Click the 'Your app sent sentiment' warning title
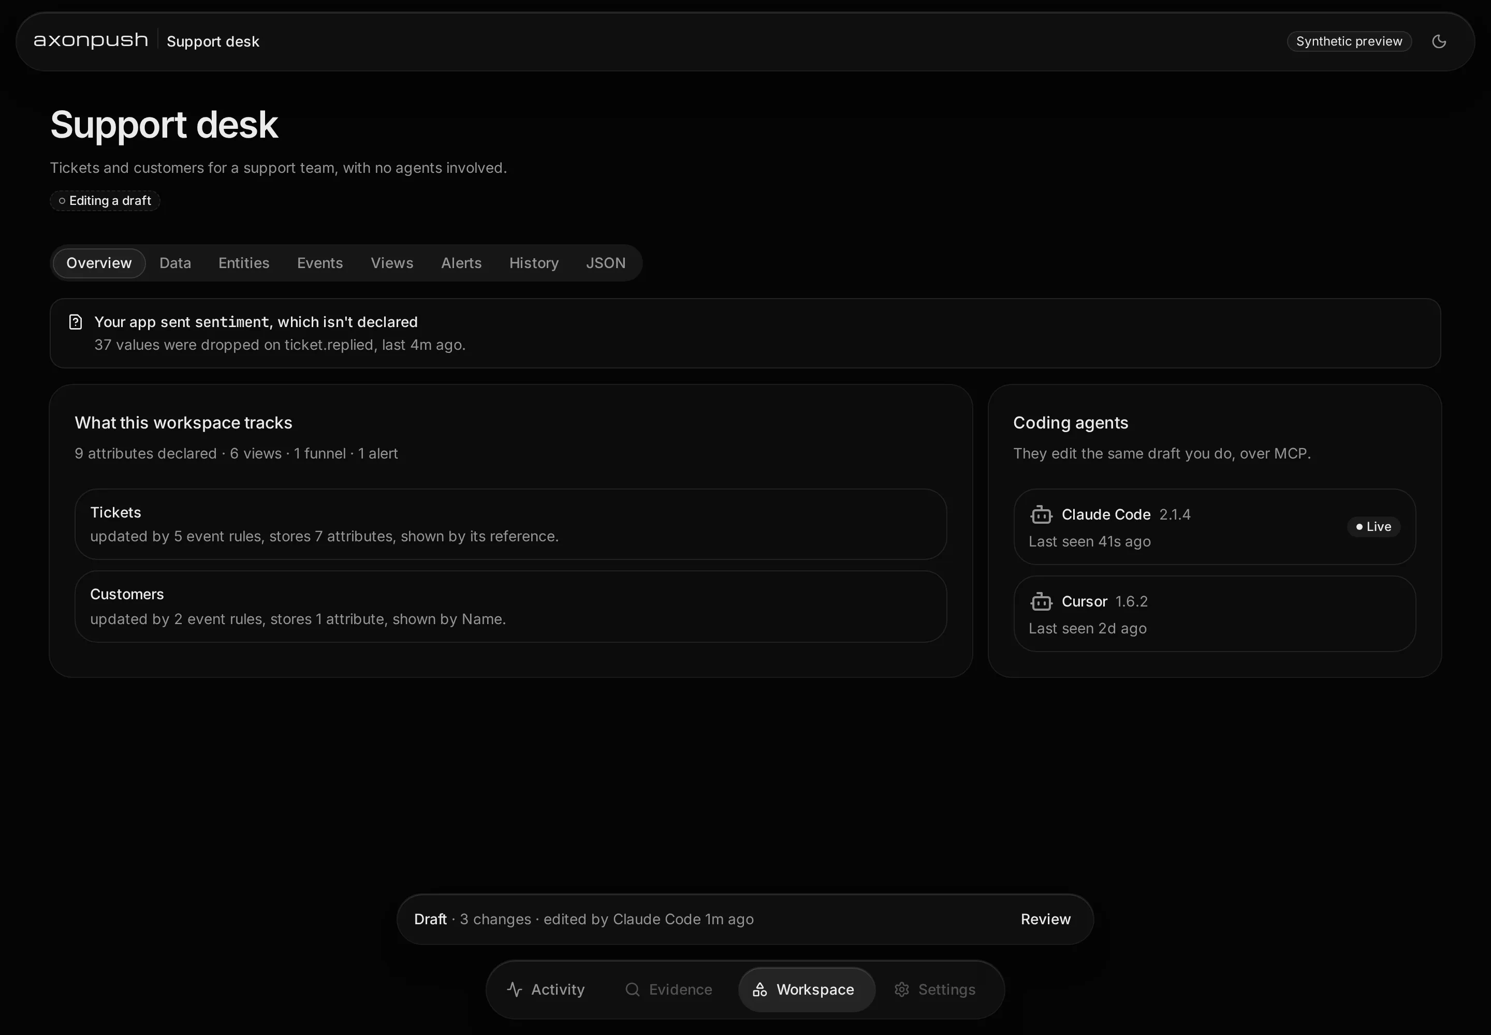This screenshot has height=1035, width=1491. 256,322
